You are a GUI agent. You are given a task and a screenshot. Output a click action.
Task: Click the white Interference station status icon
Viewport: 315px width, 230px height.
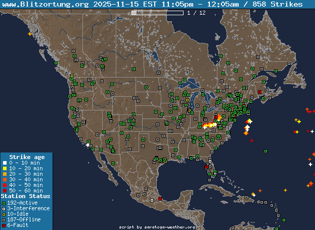4,208
